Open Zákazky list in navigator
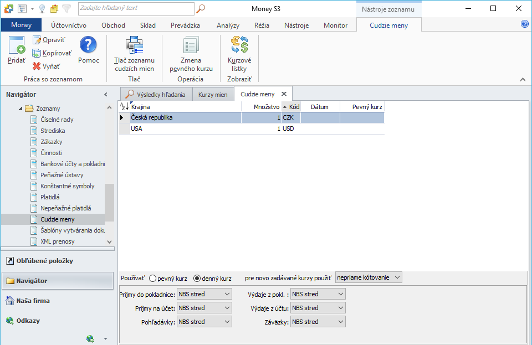532x345 pixels. click(x=51, y=142)
